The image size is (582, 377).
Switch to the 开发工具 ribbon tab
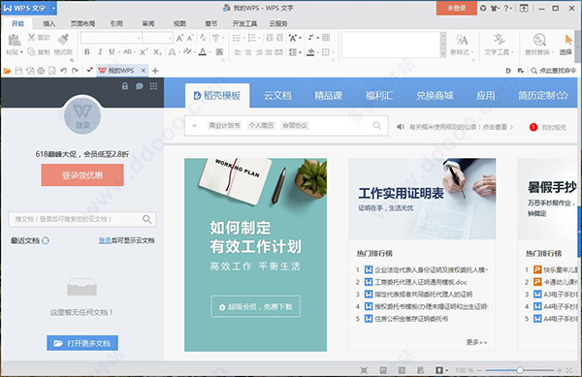[244, 23]
